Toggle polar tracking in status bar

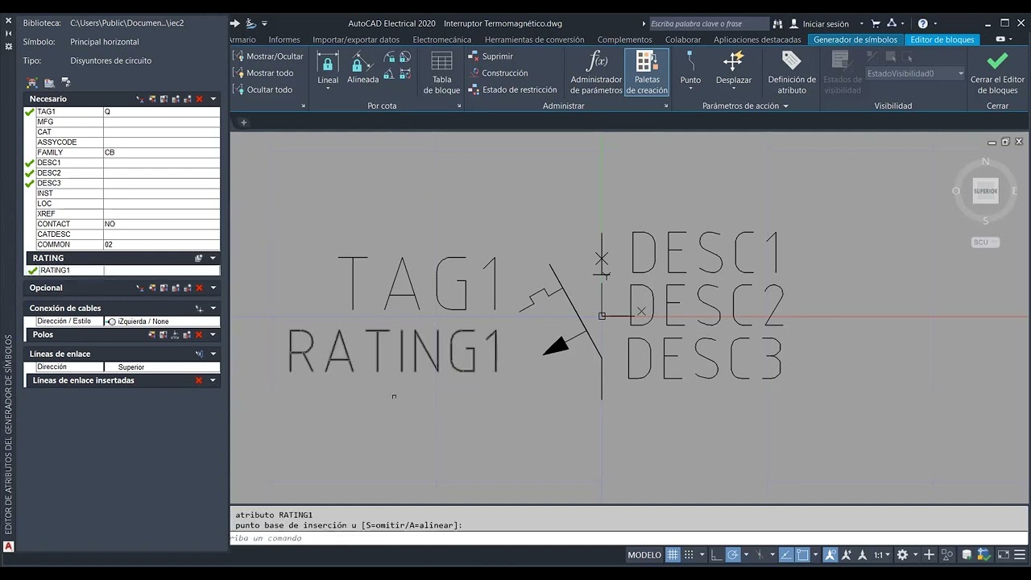pos(733,555)
